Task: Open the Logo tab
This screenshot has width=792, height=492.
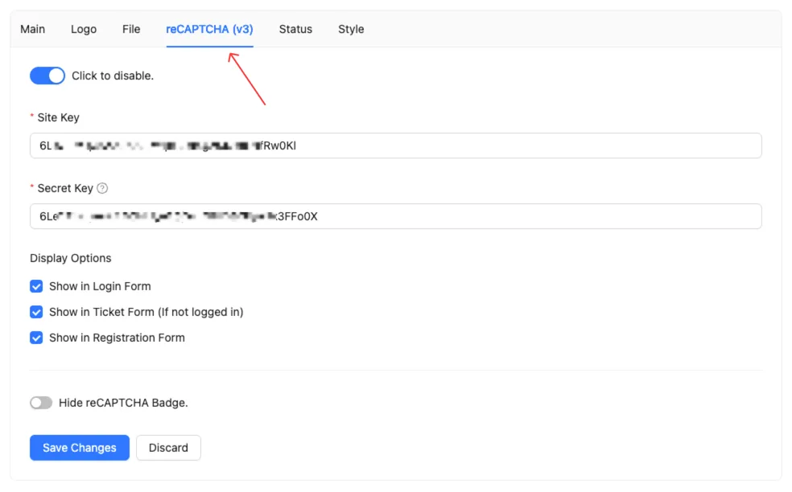Action: [84, 29]
